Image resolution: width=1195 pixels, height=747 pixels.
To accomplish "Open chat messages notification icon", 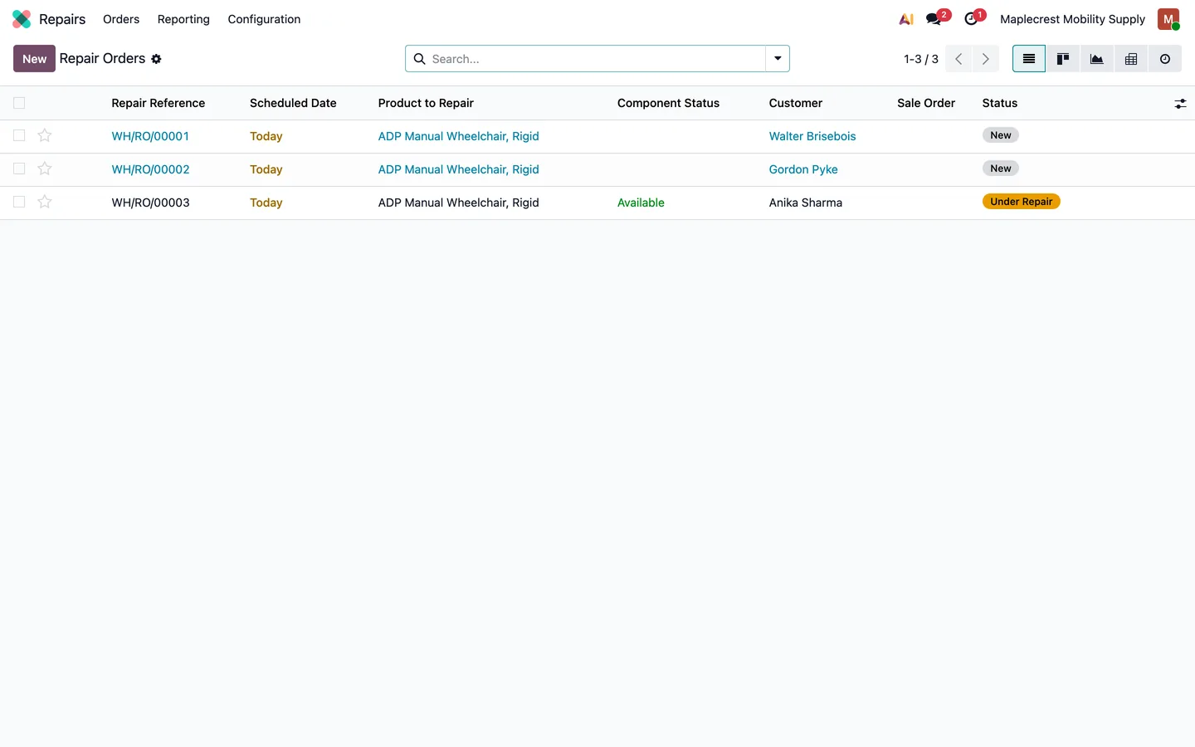I will [937, 18].
